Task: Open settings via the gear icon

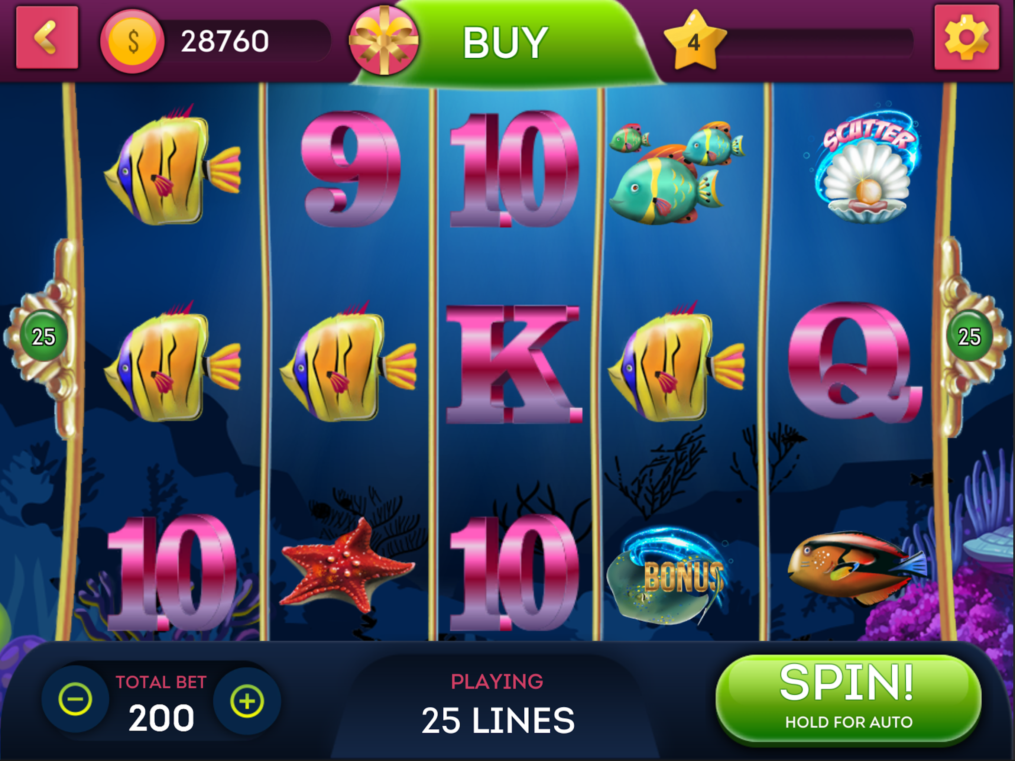Action: (966, 37)
